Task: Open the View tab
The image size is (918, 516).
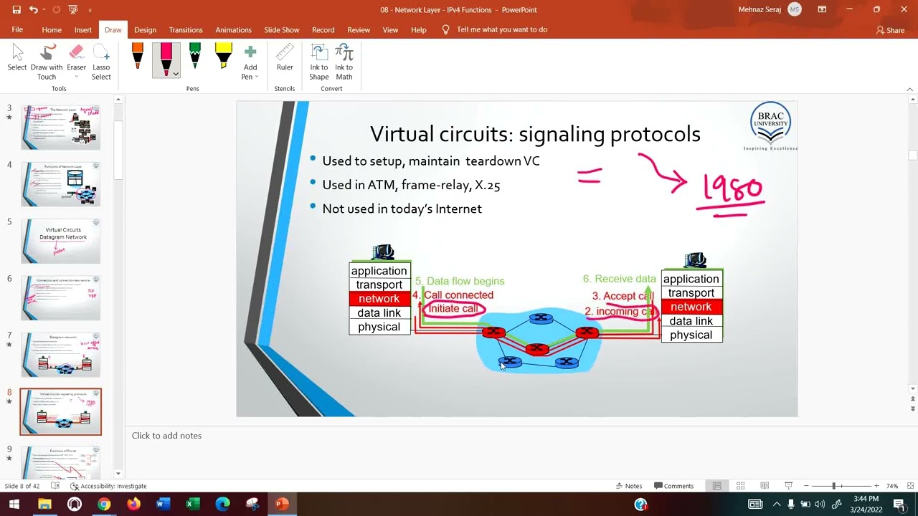Action: point(390,30)
